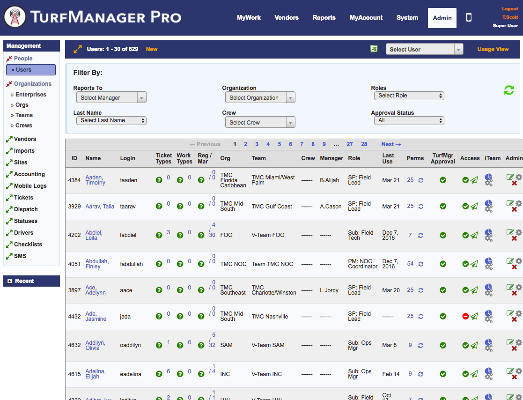Select the Admin tab

tap(442, 18)
